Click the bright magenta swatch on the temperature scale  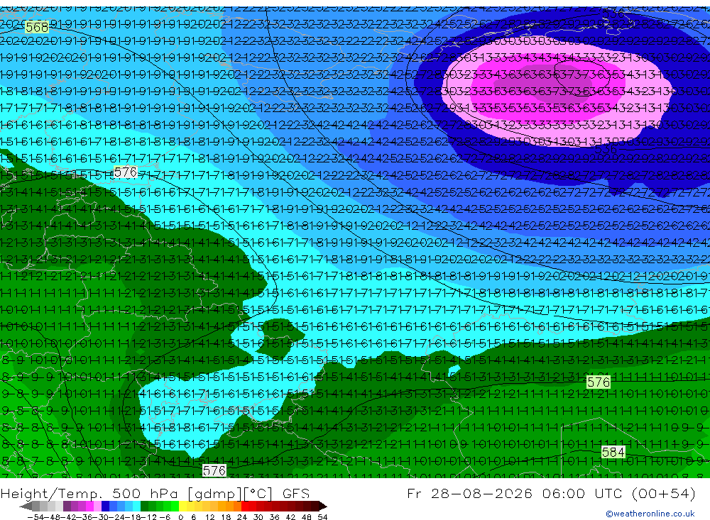(89, 506)
